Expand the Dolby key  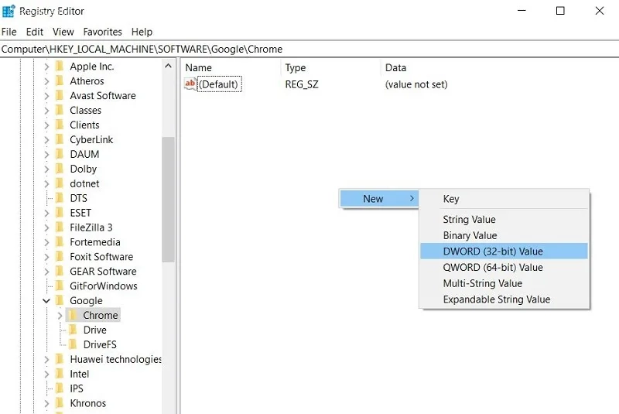point(46,169)
